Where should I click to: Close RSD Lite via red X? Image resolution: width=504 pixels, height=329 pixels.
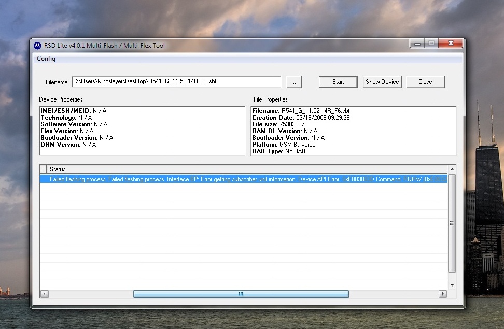click(451, 44)
